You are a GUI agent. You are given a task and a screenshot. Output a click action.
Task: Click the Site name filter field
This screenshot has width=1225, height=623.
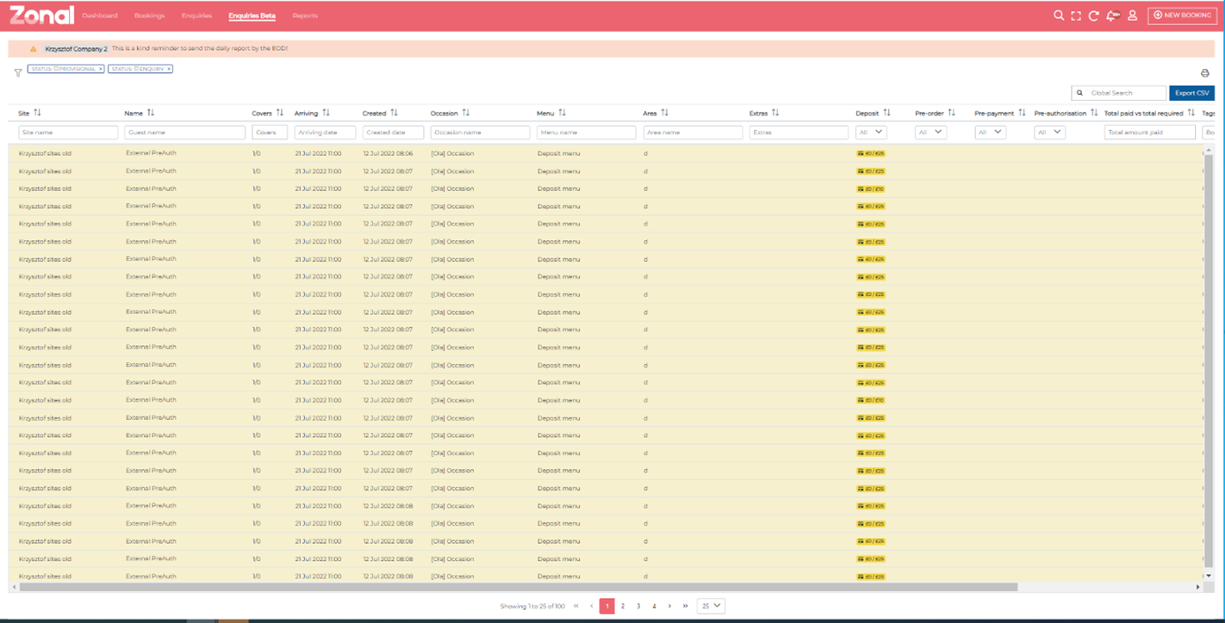[68, 133]
